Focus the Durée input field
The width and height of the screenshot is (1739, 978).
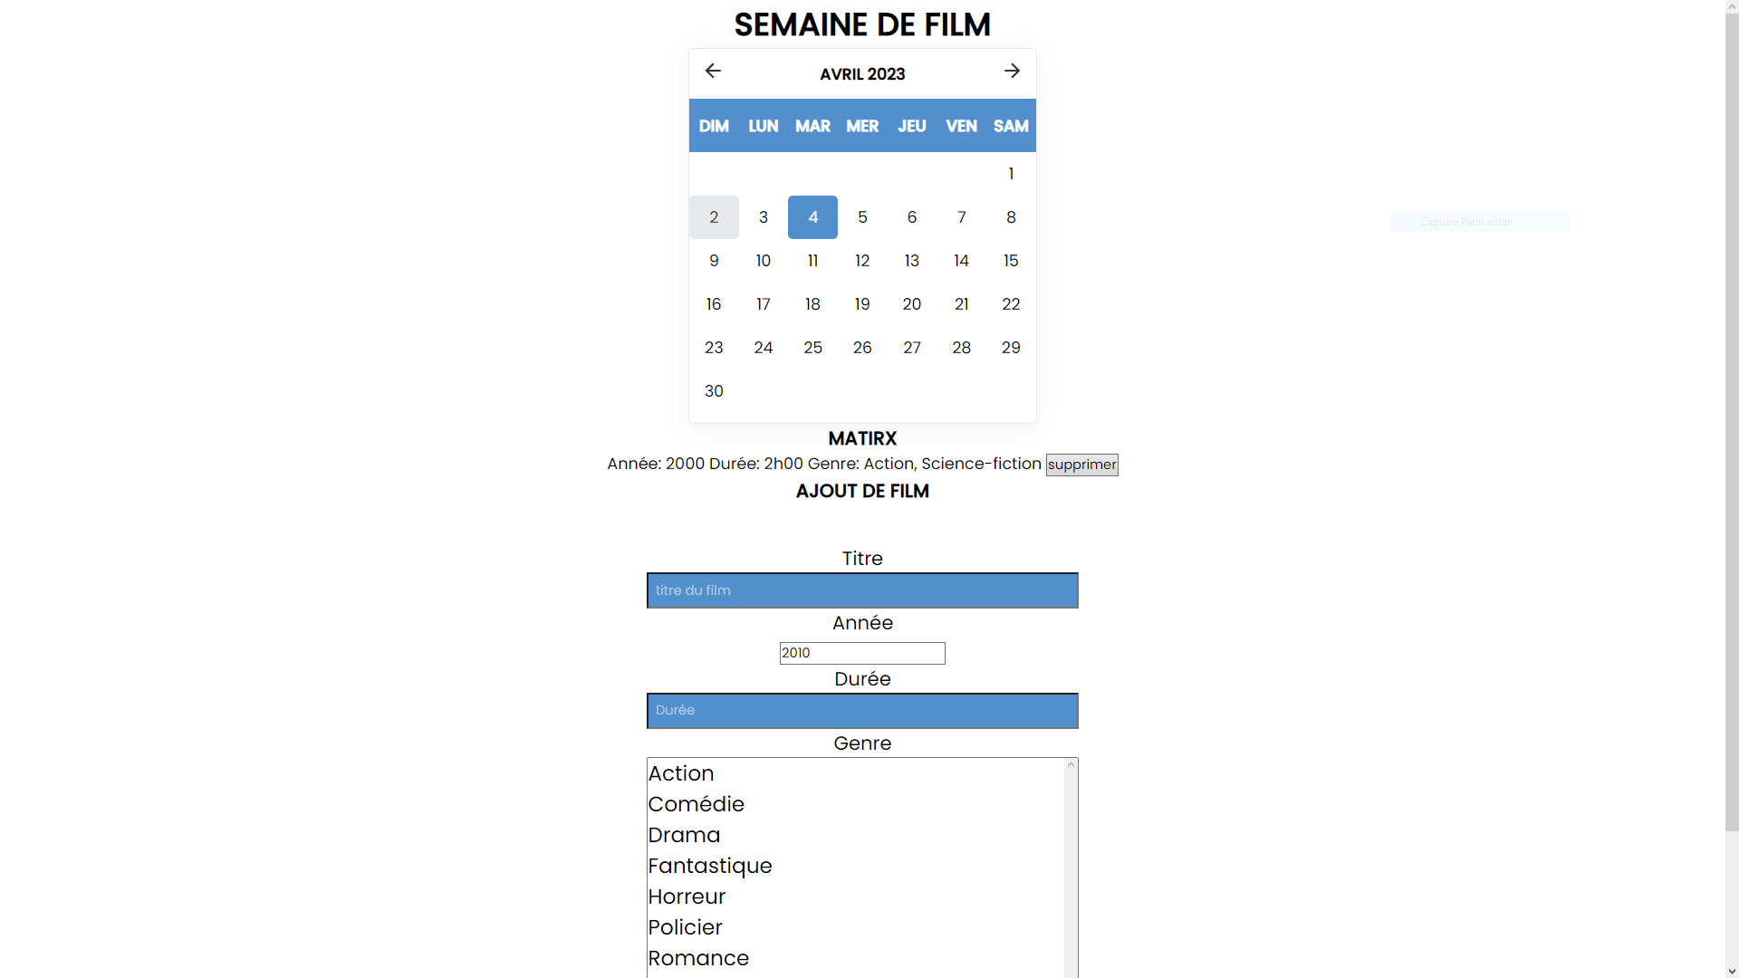pyautogui.click(x=862, y=711)
